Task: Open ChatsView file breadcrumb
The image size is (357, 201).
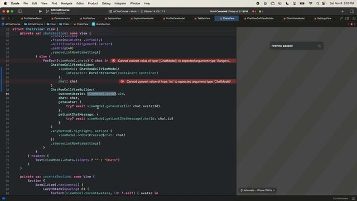Action: click(80, 24)
